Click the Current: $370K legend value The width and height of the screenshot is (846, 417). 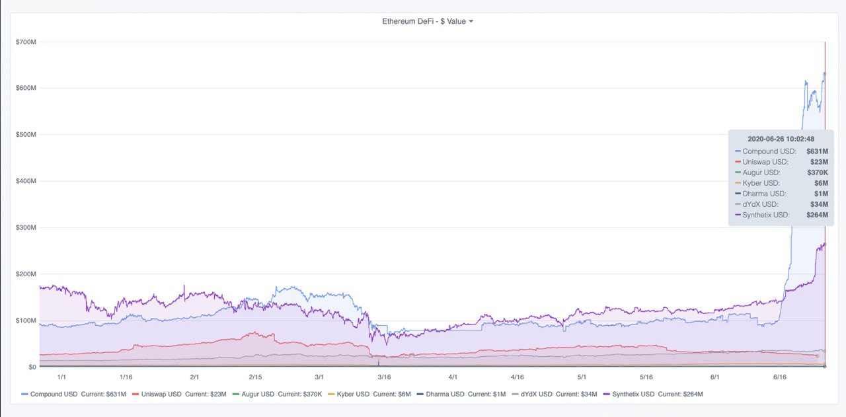(299, 394)
